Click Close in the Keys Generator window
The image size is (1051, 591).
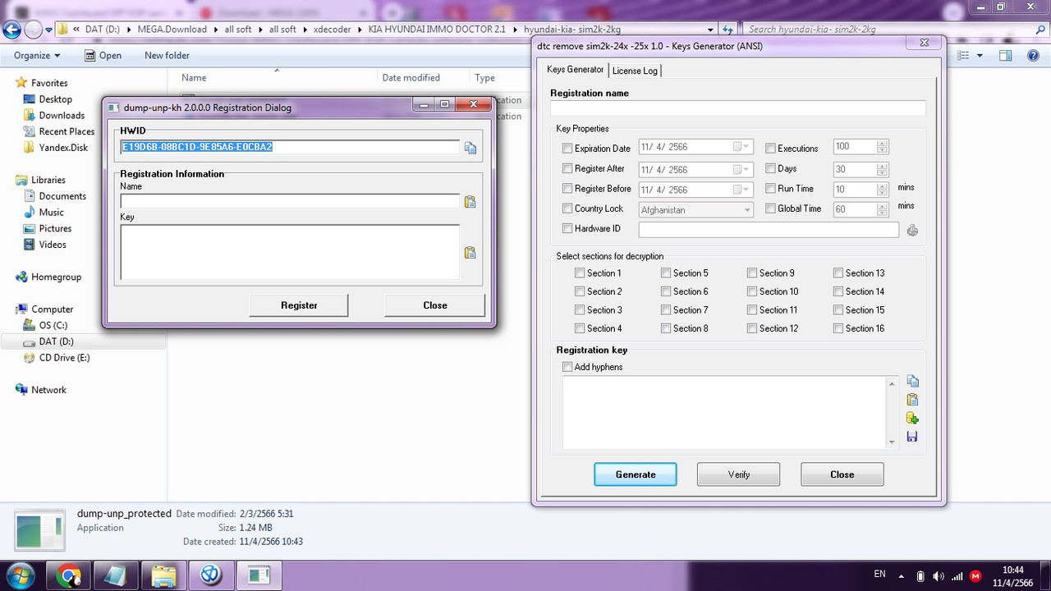coord(842,474)
